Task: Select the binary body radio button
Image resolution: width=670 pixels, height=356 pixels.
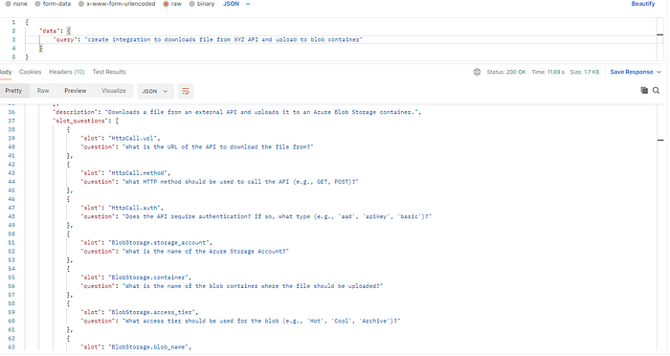Action: (x=191, y=4)
